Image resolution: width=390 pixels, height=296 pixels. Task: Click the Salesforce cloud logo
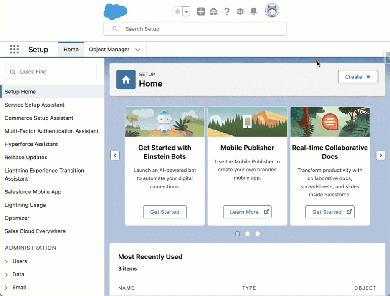pyautogui.click(x=115, y=11)
